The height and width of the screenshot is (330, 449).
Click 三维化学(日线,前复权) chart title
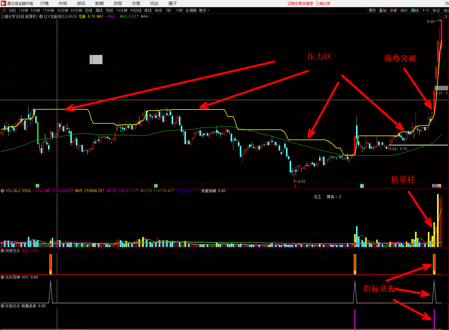[19, 16]
